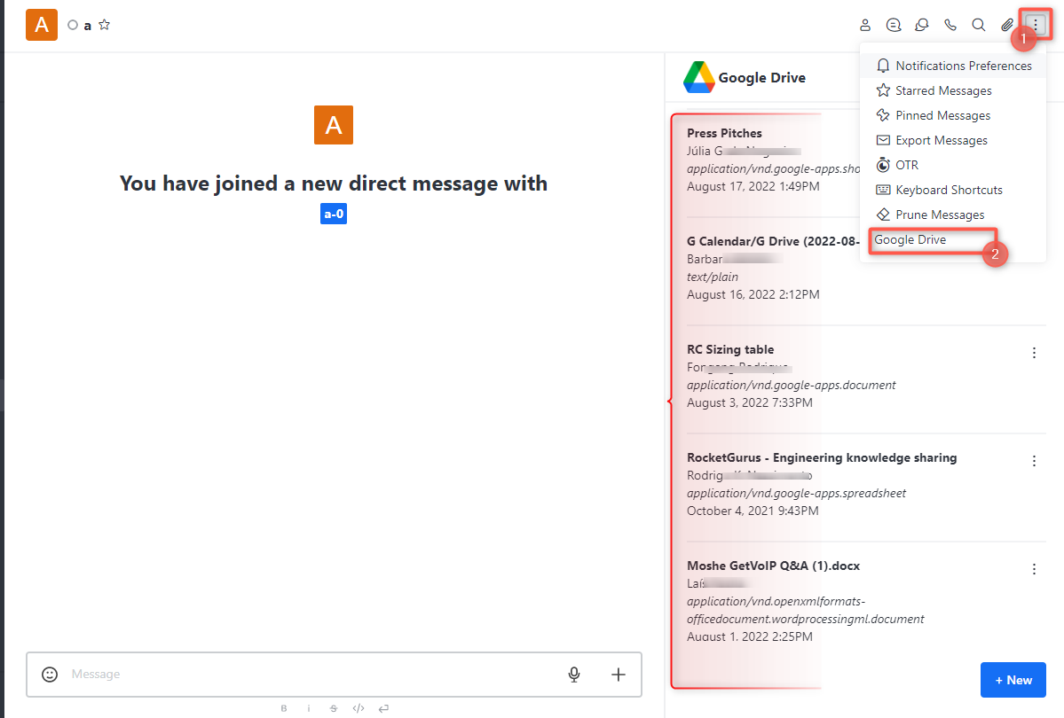Insert inline code formatting in the composer
The image size is (1064, 718).
click(x=359, y=708)
